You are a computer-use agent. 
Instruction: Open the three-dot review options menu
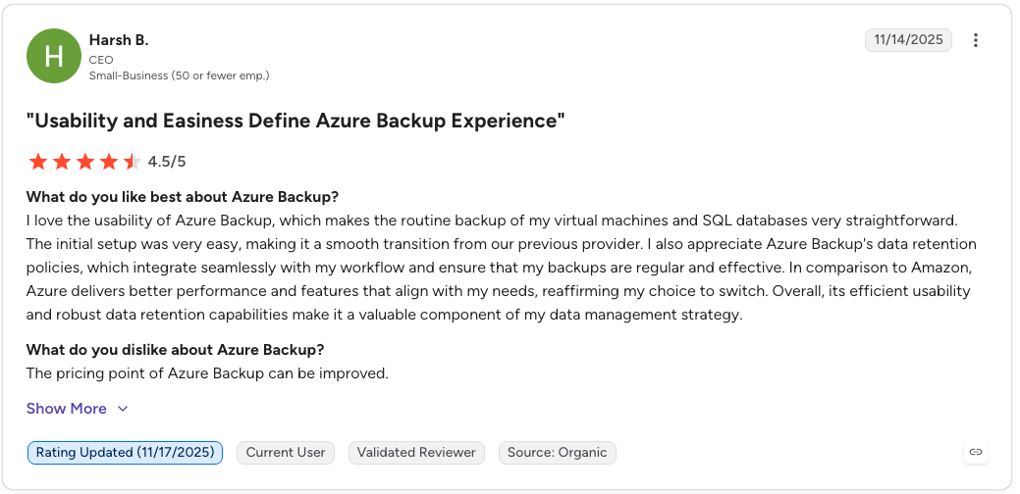click(975, 40)
